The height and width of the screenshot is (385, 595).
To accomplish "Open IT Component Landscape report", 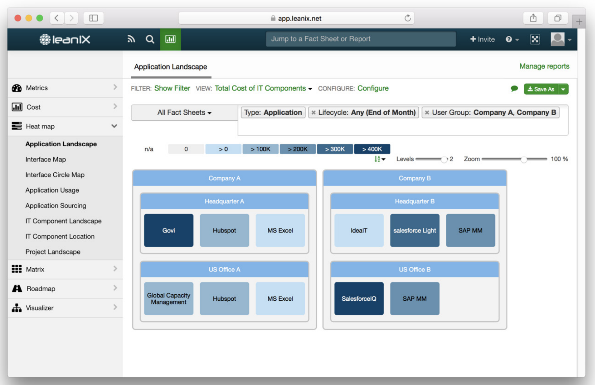I will pos(63,221).
